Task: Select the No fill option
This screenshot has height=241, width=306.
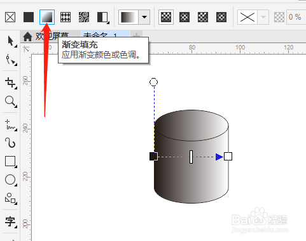Action: click(x=10, y=17)
